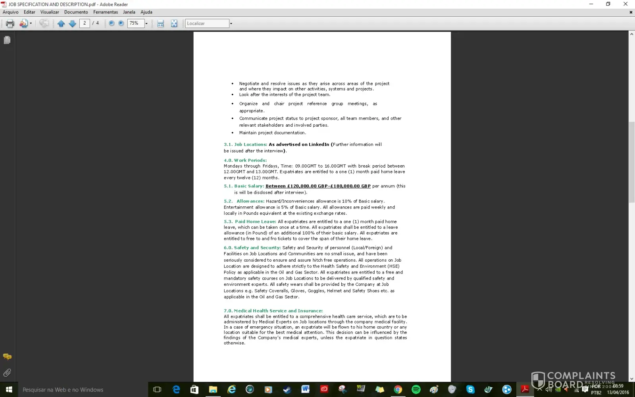The height and width of the screenshot is (397, 635).
Task: Click the fit one full page icon
Action: 174,23
